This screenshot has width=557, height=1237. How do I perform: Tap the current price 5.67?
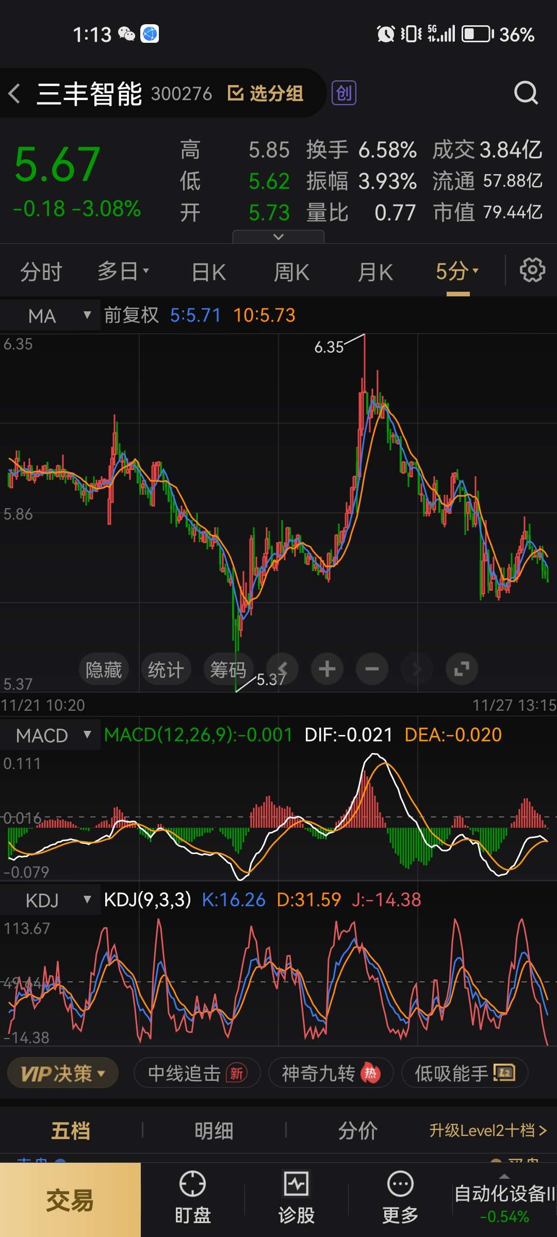coord(57,164)
